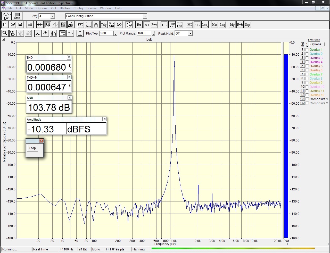Open the Log data logging button
The height and width of the screenshot is (253, 330).
222,25
